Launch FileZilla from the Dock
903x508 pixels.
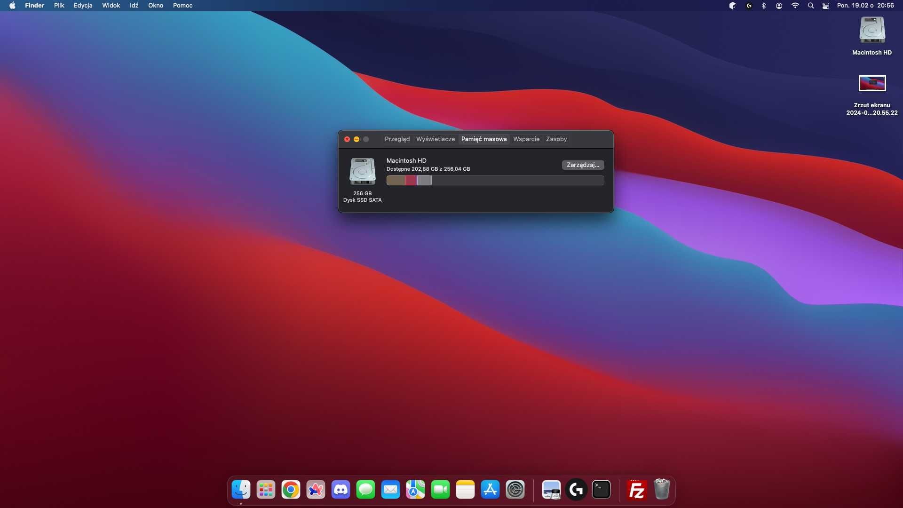coord(637,490)
